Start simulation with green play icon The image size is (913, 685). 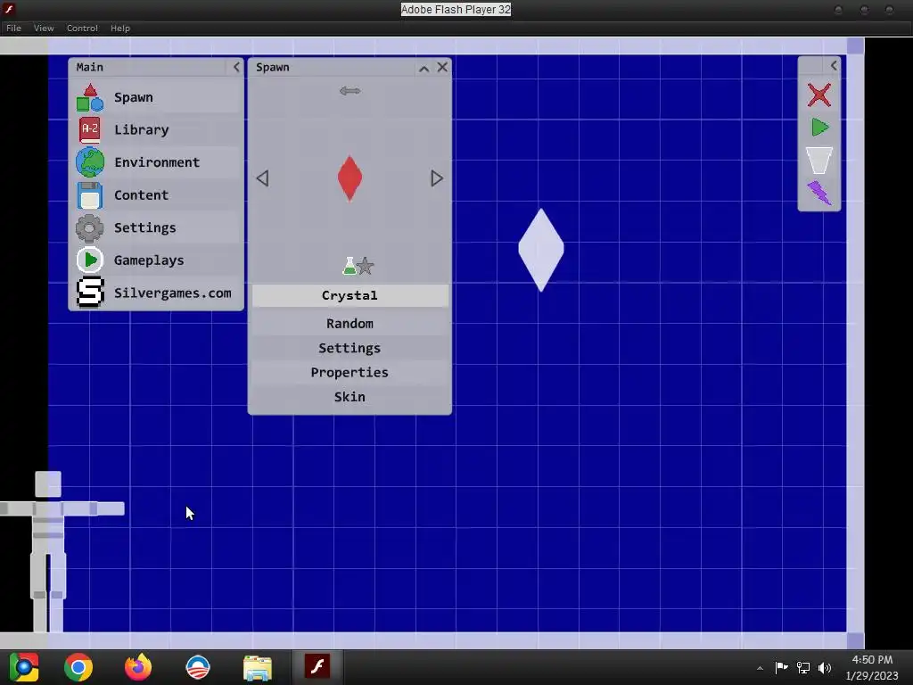[x=820, y=127]
